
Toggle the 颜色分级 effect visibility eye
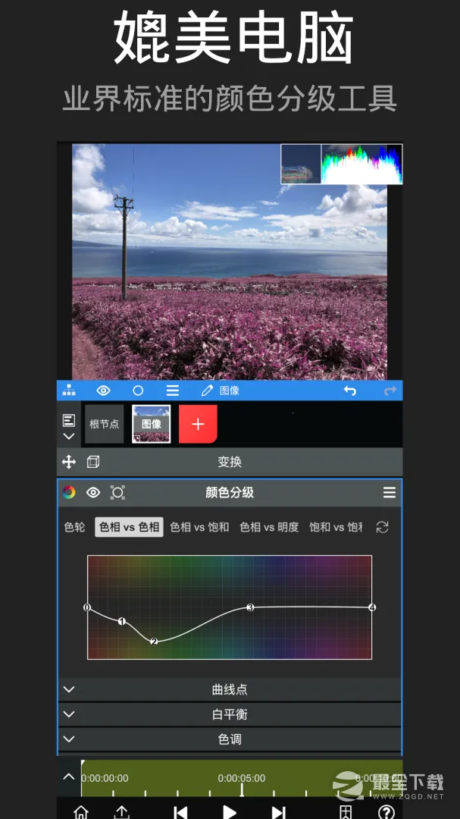click(x=93, y=492)
